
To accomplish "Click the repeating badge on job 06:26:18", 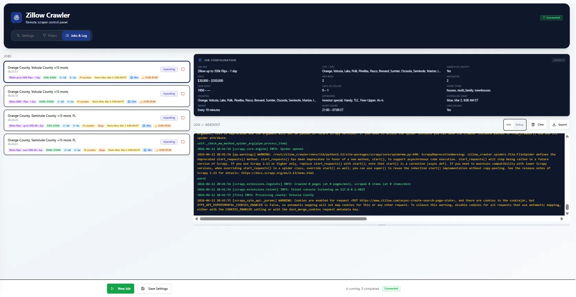I will pyautogui.click(x=169, y=93).
